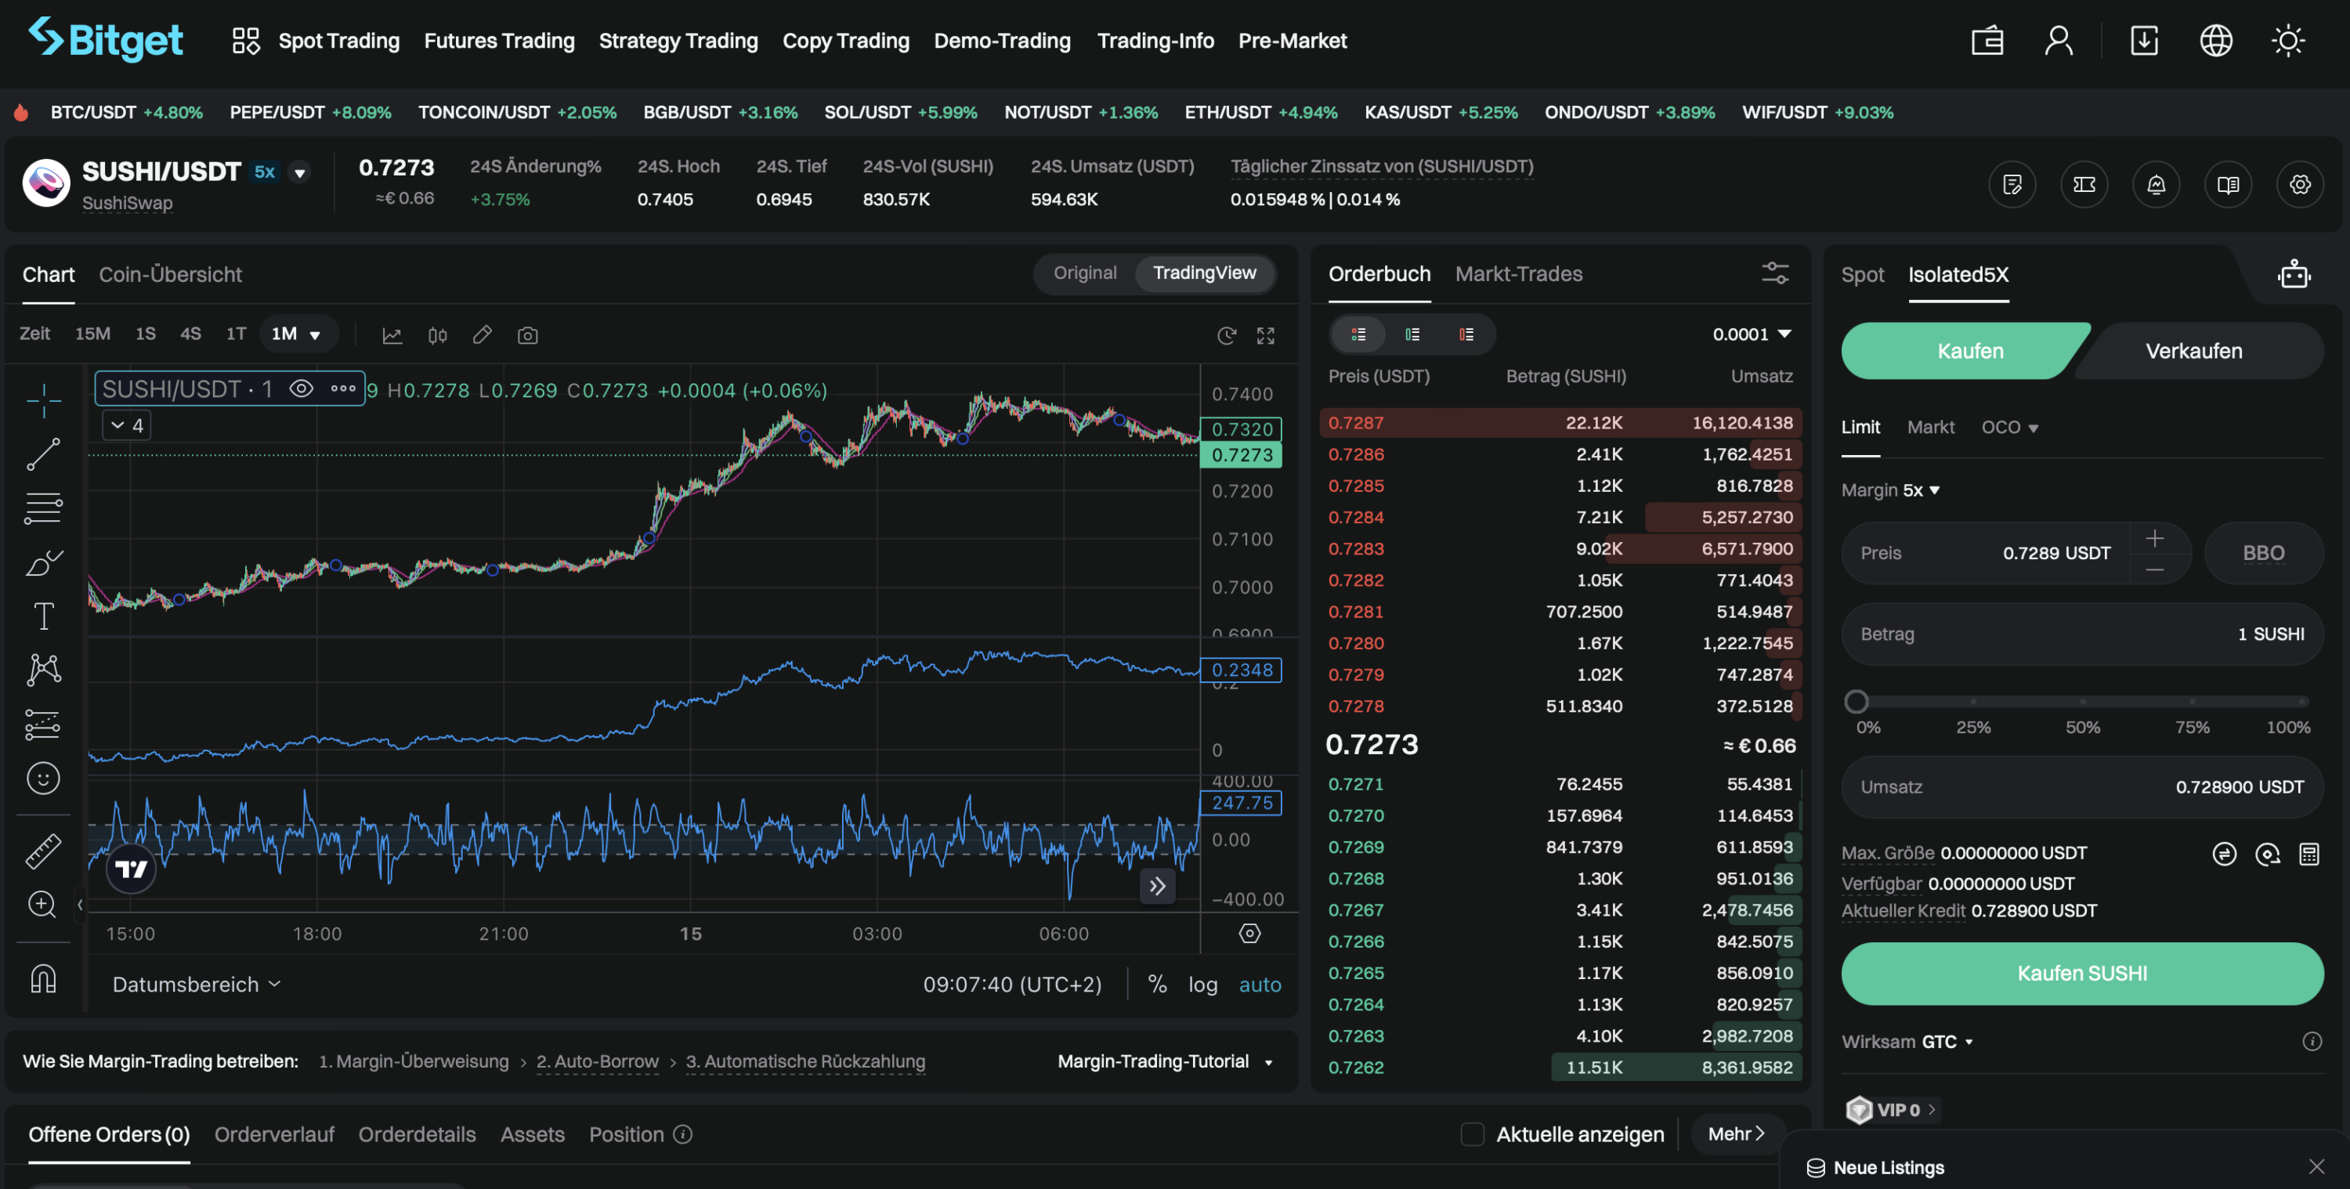
Task: Open the order book filter settings icon
Action: coord(1774,273)
